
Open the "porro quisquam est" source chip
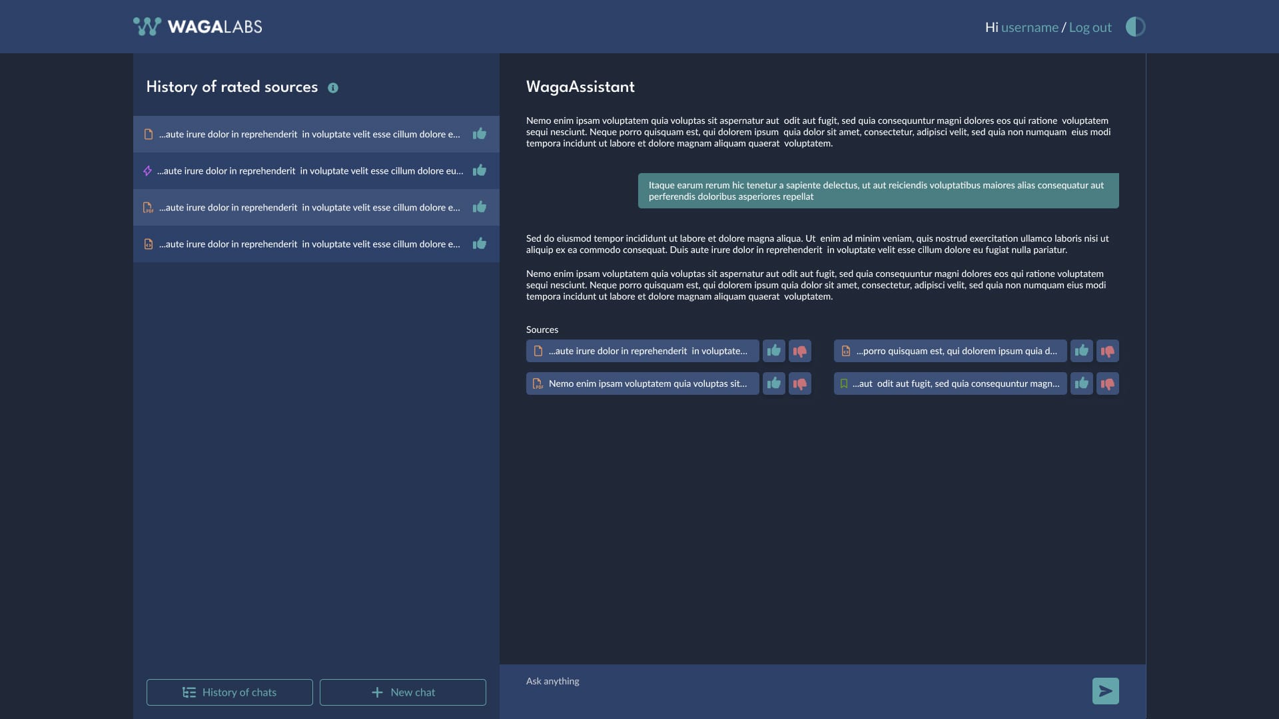pyautogui.click(x=950, y=351)
